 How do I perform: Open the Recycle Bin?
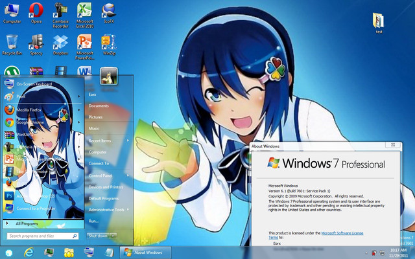pyautogui.click(x=12, y=45)
